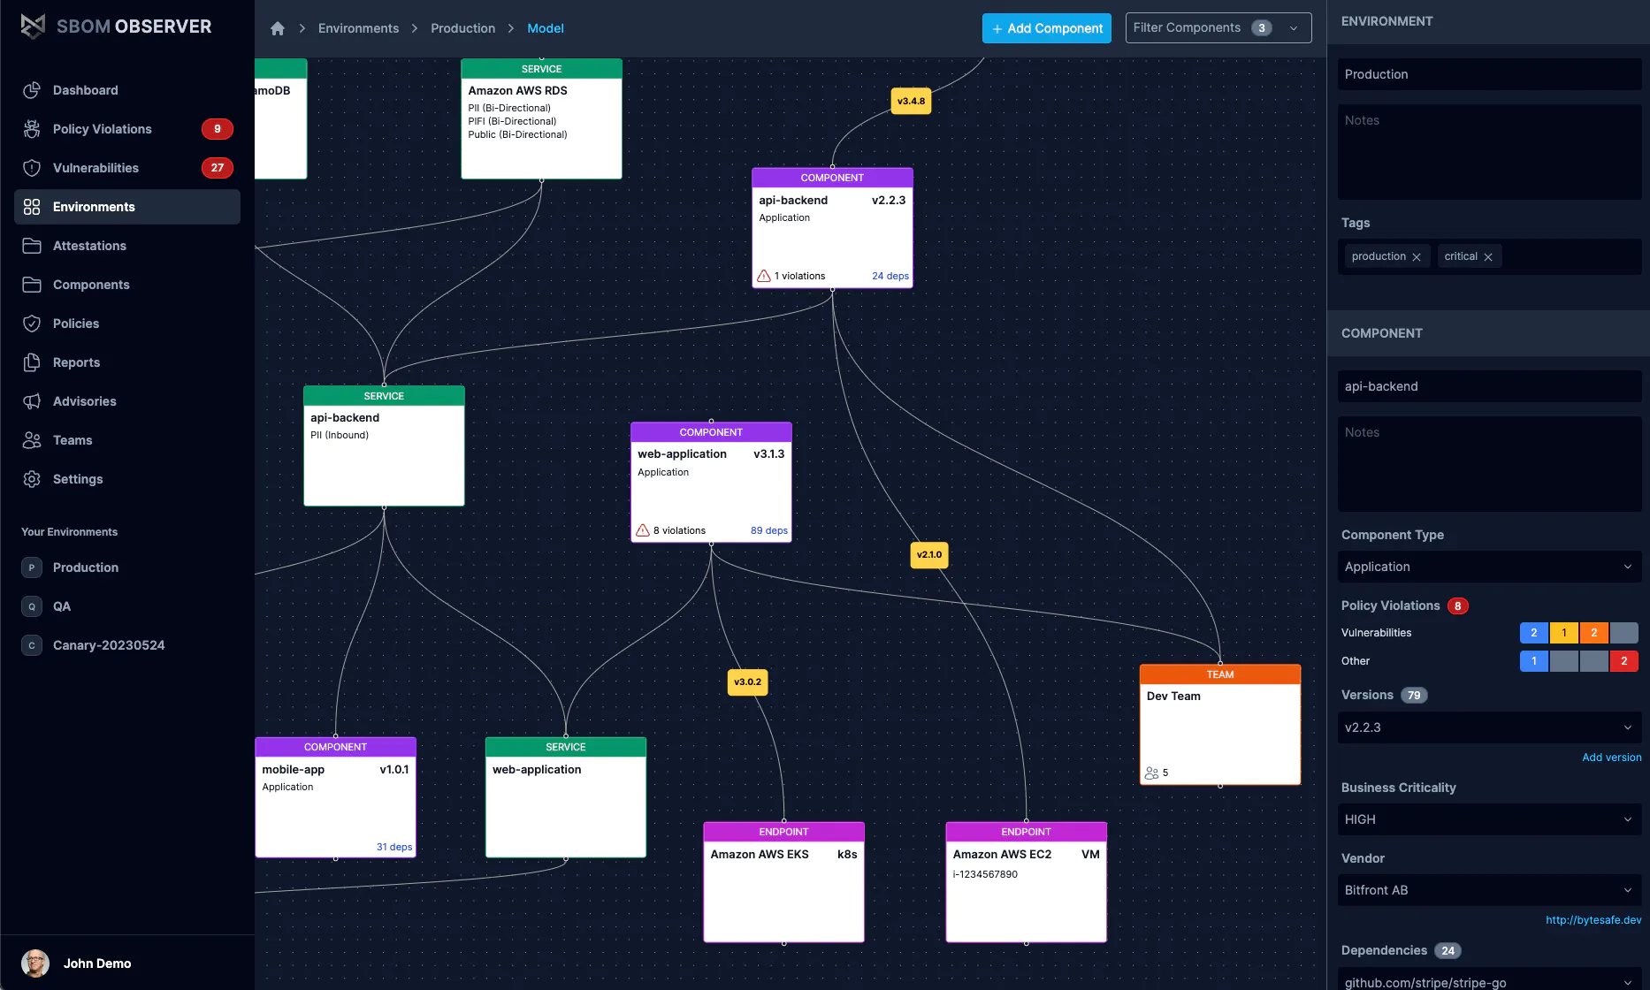Click the v3.4.8 edge version label
1650x990 pixels.
[911, 101]
